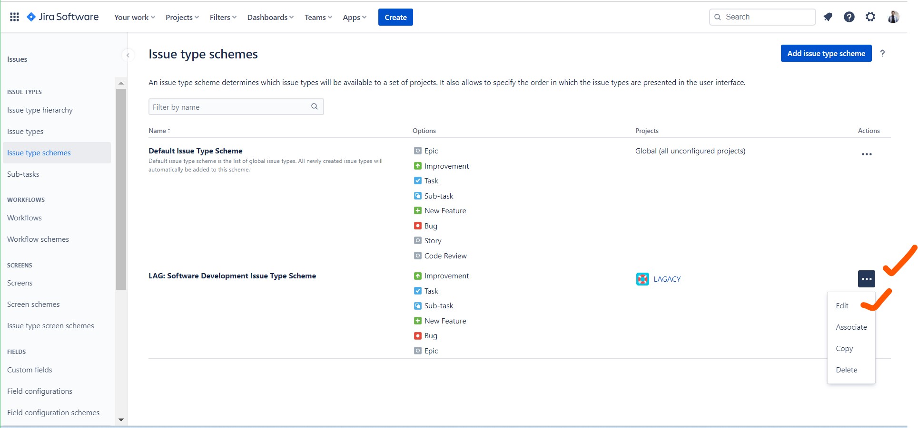This screenshot has height=428, width=918.
Task: Collapse the sidebar with the arrow button
Action: [128, 56]
